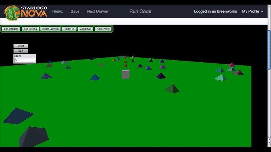
Task: Open the Remix option
Action: click(x=58, y=11)
